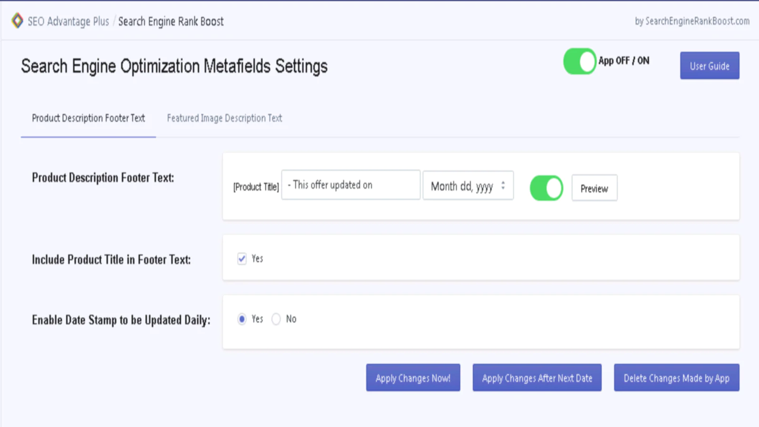This screenshot has height=427, width=759.
Task: Open the Month dd, yyyy date format dropdown
Action: point(463,186)
